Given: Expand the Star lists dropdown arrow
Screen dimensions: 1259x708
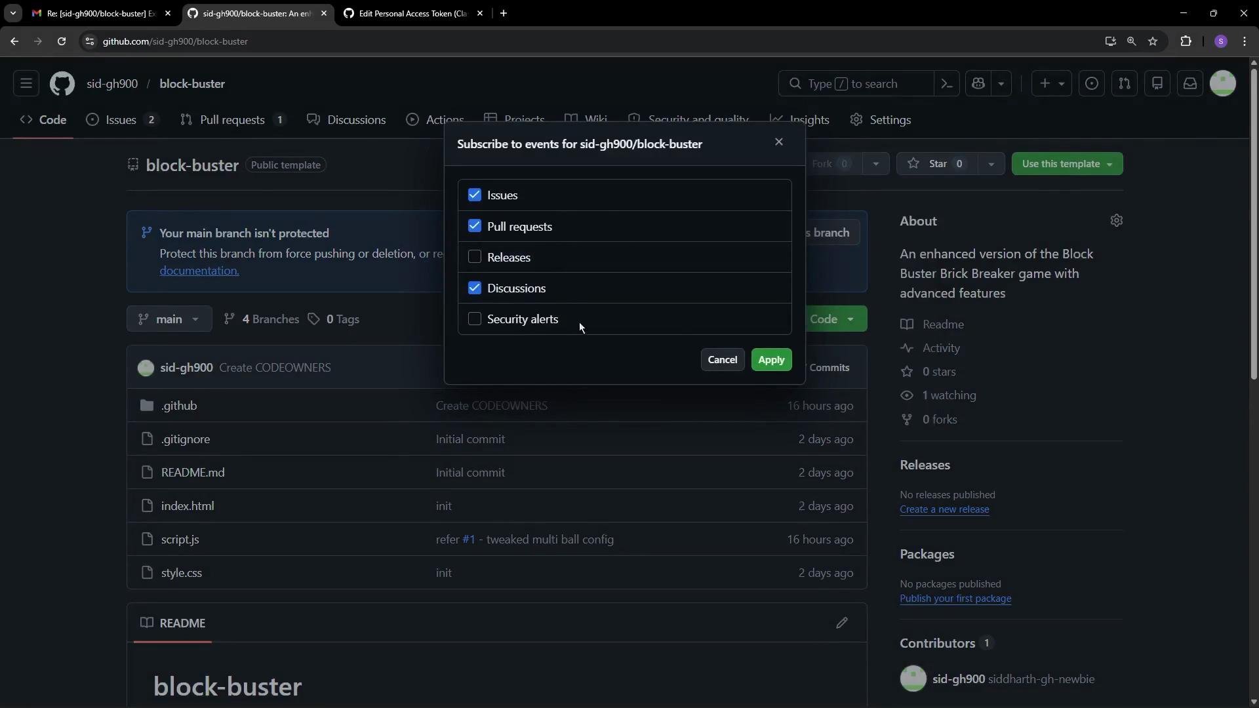Looking at the screenshot, I should [x=991, y=164].
